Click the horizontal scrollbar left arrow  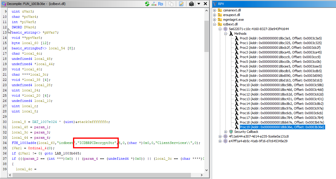10,175
